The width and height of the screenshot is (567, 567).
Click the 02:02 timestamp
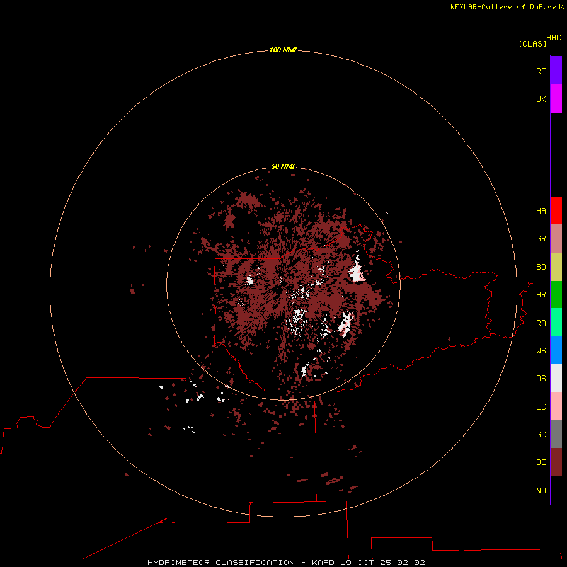tap(411, 563)
